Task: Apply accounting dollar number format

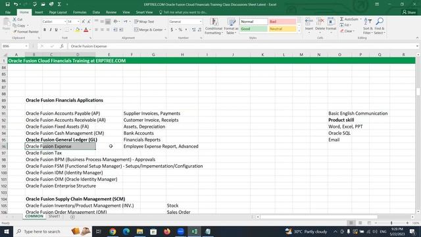Action: 172,30
